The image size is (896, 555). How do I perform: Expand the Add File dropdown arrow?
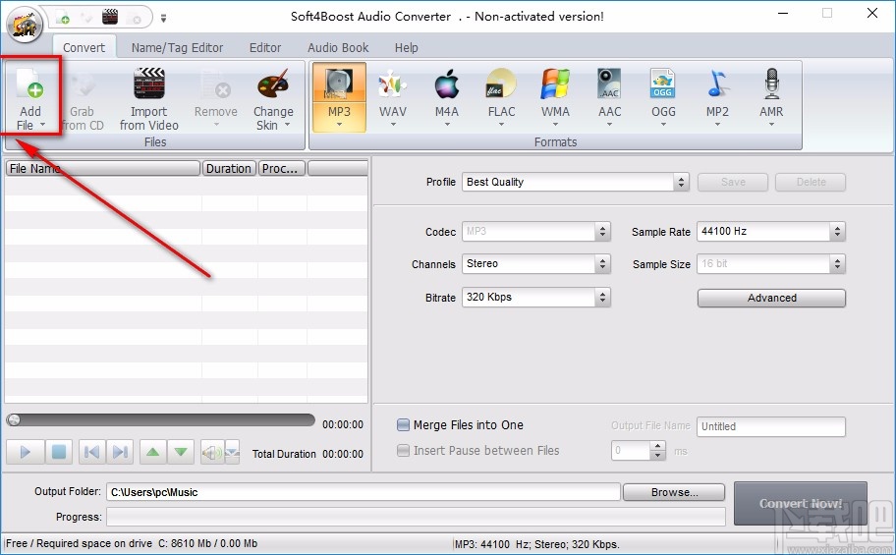(43, 125)
